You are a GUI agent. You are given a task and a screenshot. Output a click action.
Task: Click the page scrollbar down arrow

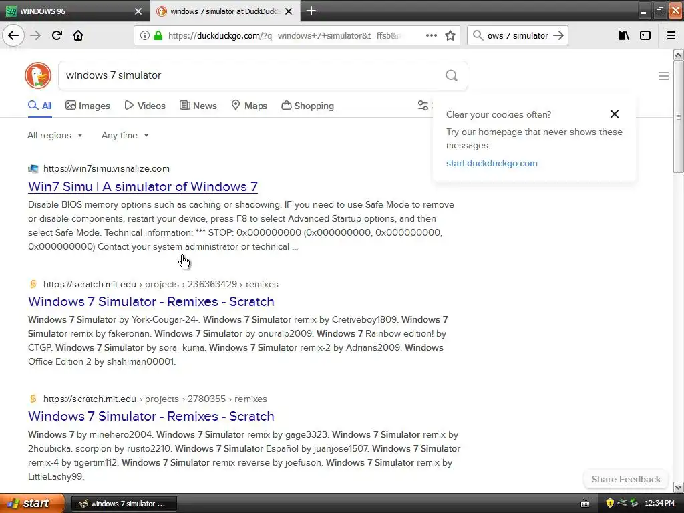679,487
